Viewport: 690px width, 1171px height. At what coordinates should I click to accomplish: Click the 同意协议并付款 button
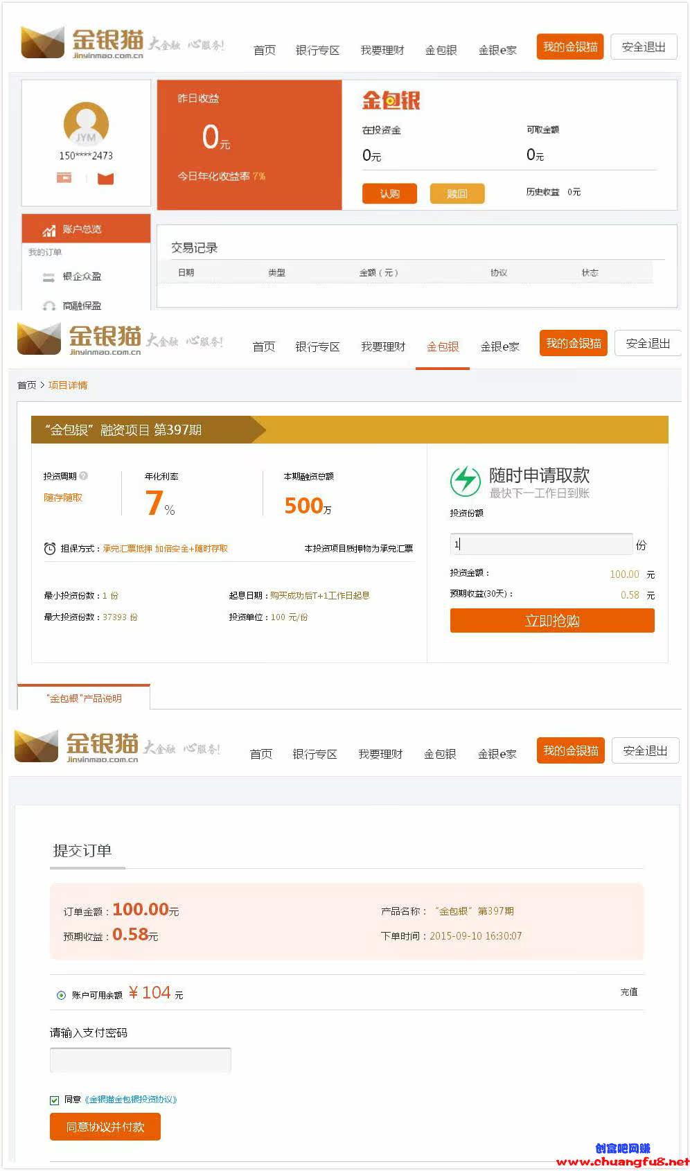pos(105,1127)
